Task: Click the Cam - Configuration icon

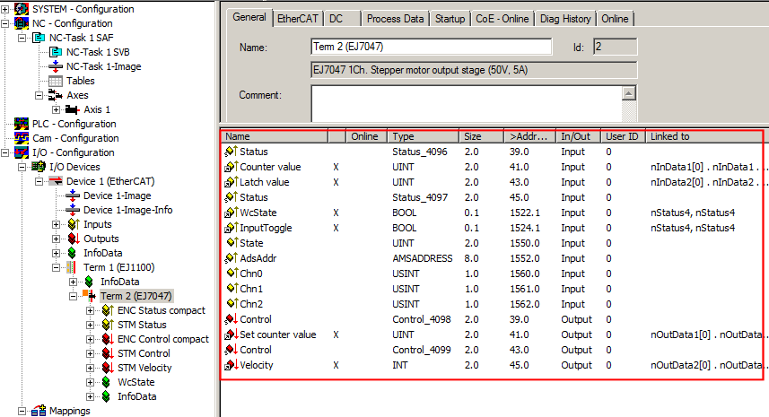Action: [x=22, y=138]
